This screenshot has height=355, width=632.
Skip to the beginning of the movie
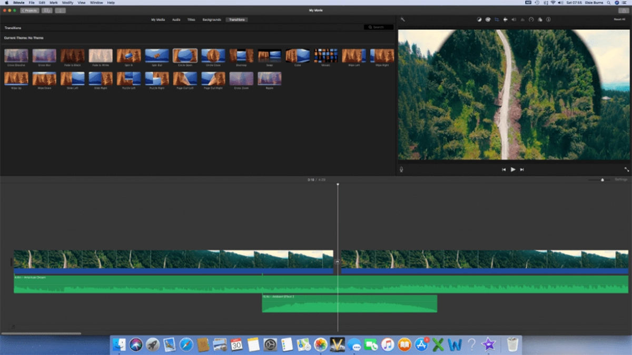[x=503, y=169]
